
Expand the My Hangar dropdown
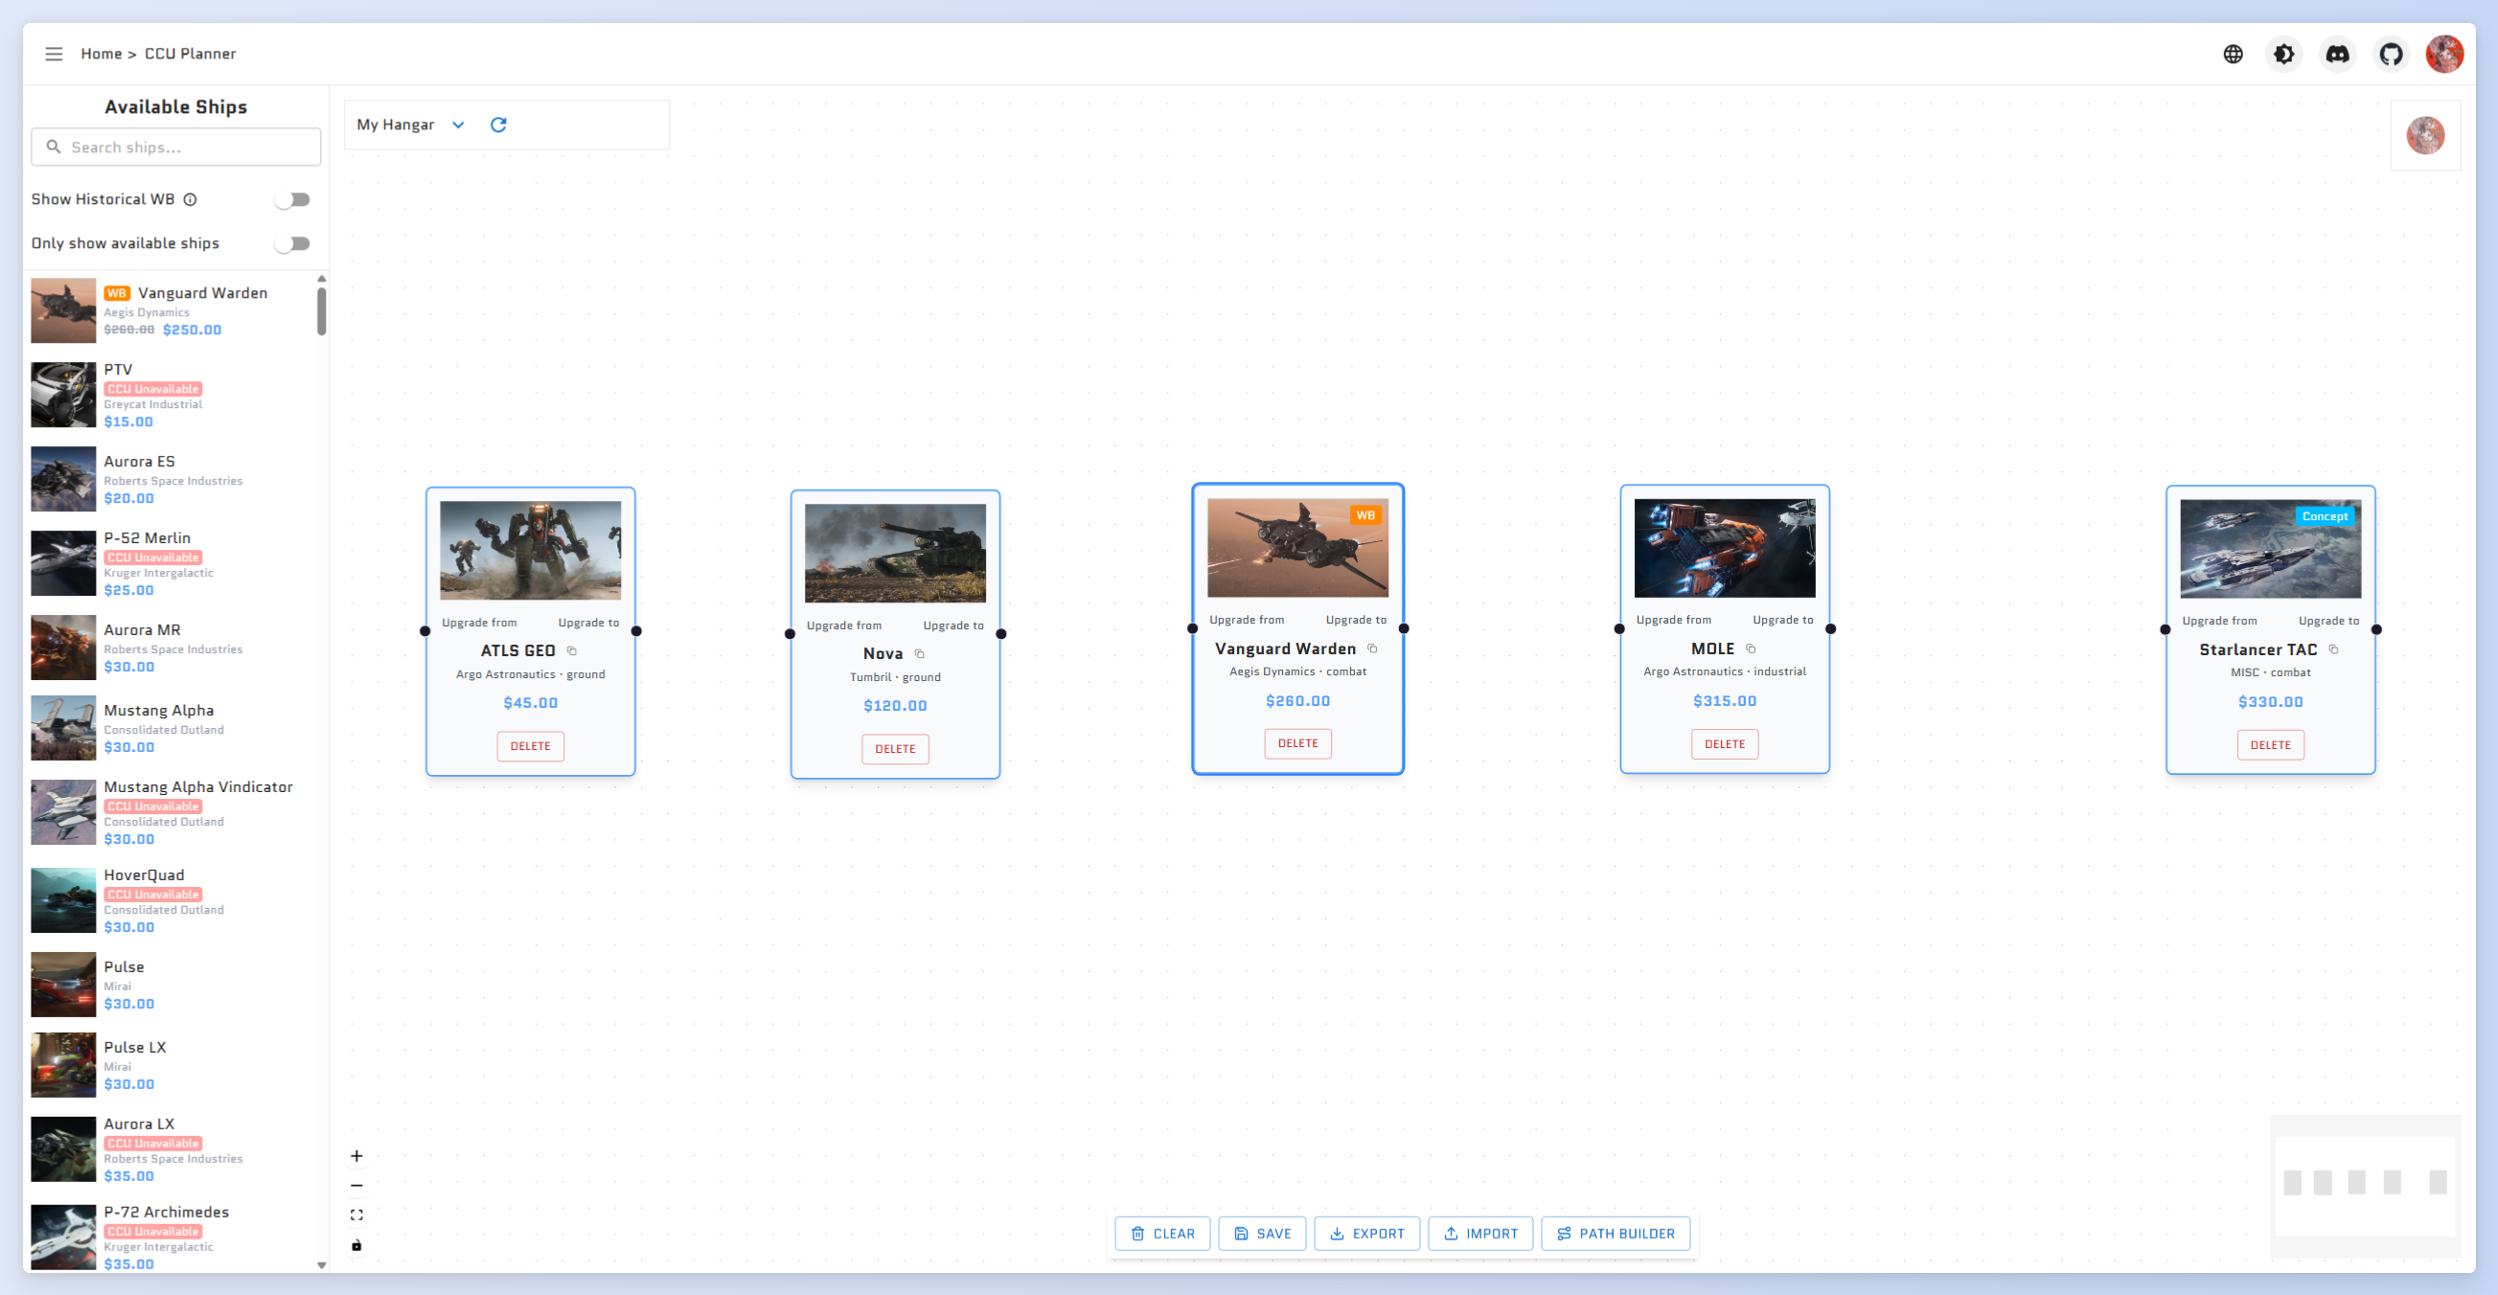[410, 125]
